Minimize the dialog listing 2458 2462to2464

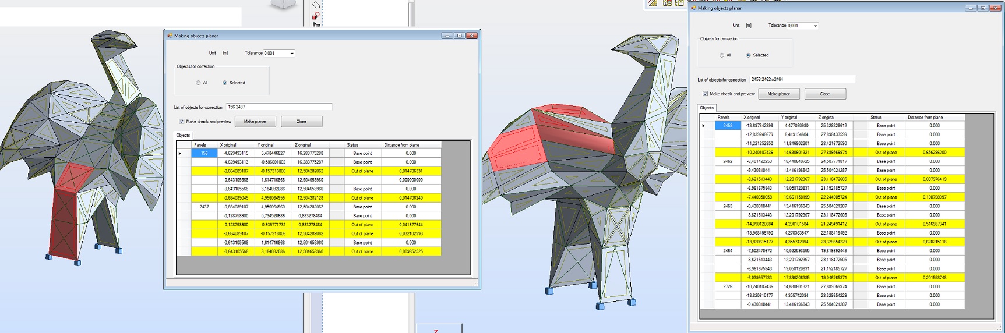(971, 8)
